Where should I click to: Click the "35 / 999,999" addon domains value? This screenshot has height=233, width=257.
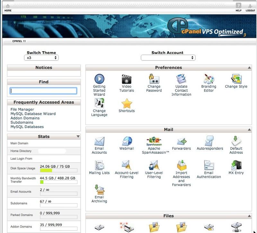(51, 225)
